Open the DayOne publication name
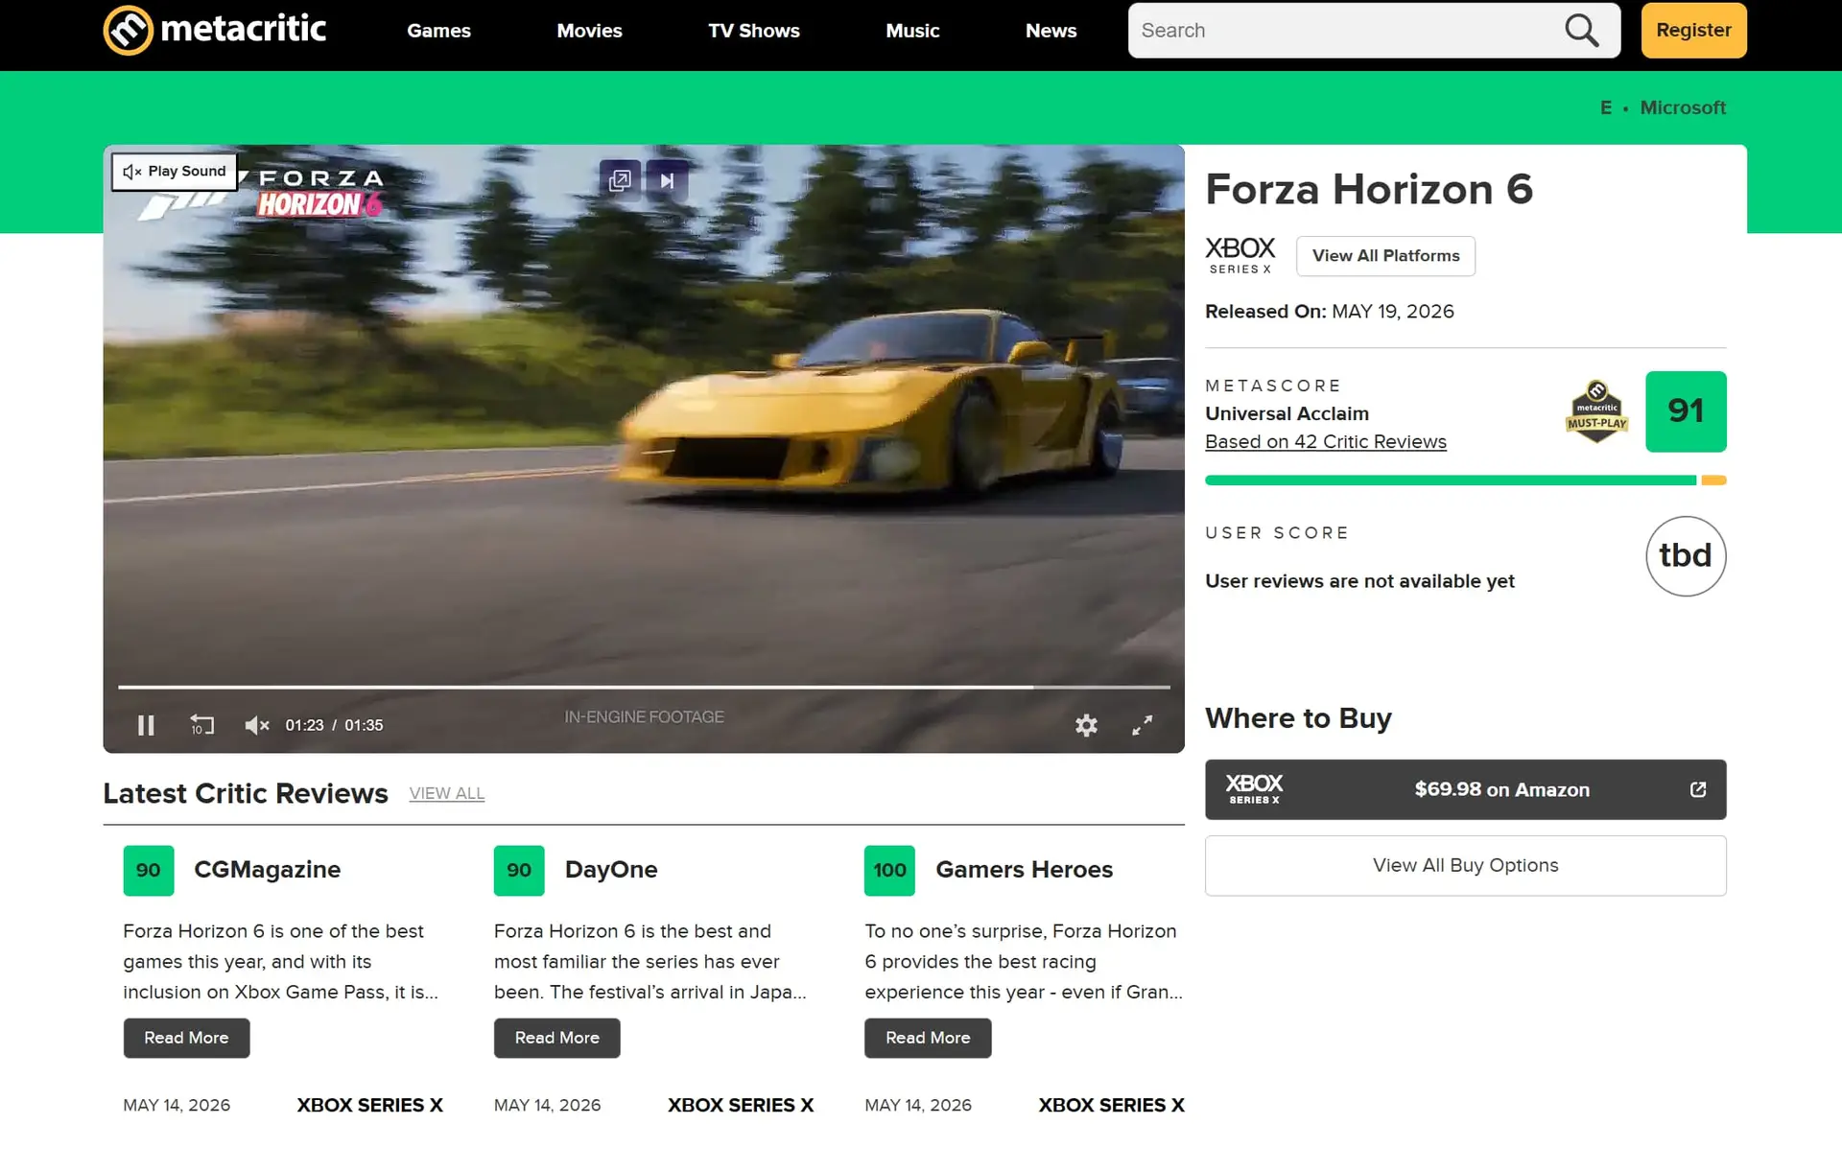The height and width of the screenshot is (1171, 1842). pyautogui.click(x=611, y=870)
